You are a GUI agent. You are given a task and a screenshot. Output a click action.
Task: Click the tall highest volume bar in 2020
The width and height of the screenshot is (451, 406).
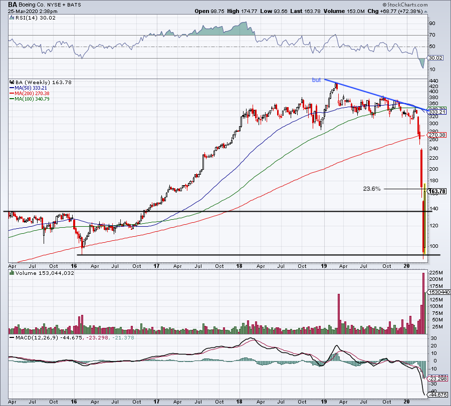click(423, 303)
